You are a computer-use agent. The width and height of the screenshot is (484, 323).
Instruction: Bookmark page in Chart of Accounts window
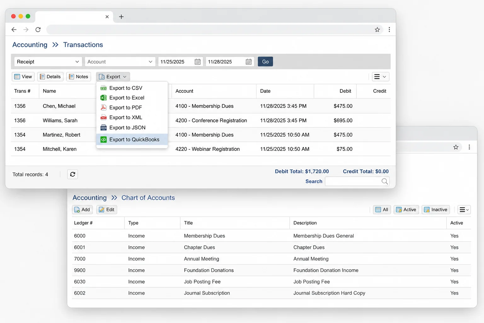pyautogui.click(x=456, y=147)
